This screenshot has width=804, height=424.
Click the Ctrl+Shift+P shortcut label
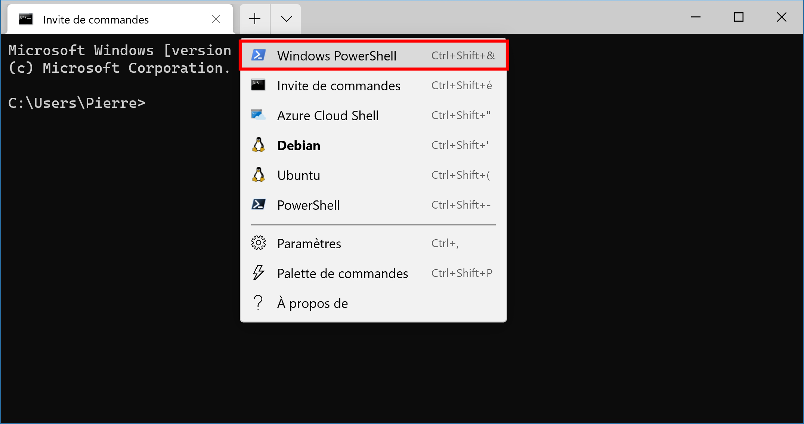(462, 273)
